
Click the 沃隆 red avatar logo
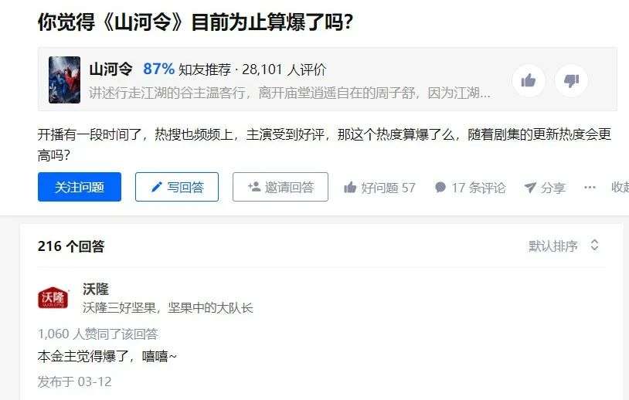(53, 298)
